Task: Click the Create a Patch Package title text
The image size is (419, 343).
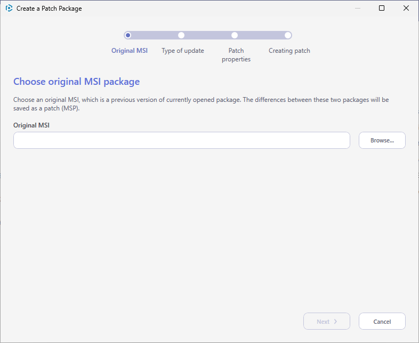Action: click(x=49, y=9)
